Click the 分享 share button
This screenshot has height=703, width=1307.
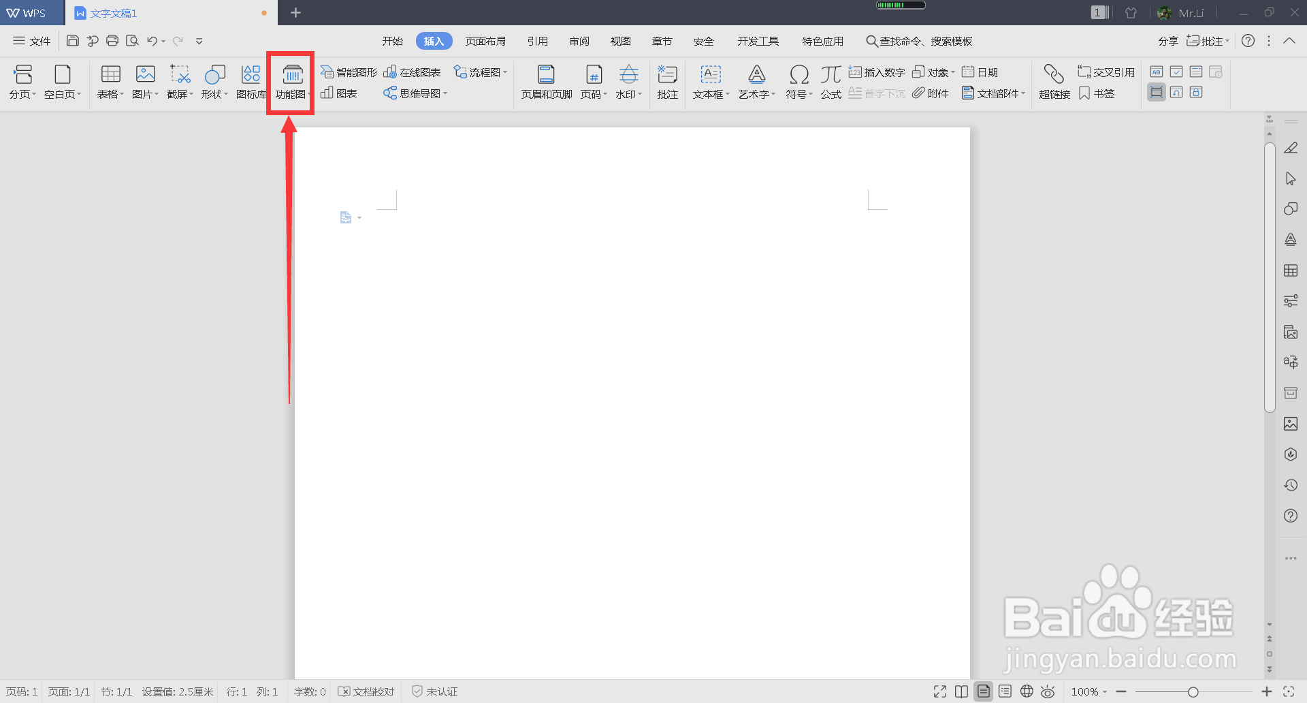pyautogui.click(x=1168, y=41)
